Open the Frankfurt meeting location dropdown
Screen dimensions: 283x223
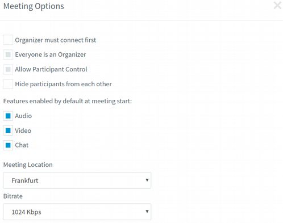coord(77,180)
